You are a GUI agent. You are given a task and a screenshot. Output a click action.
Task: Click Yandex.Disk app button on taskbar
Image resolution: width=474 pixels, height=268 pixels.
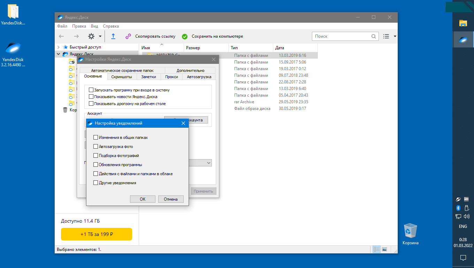tap(463, 39)
